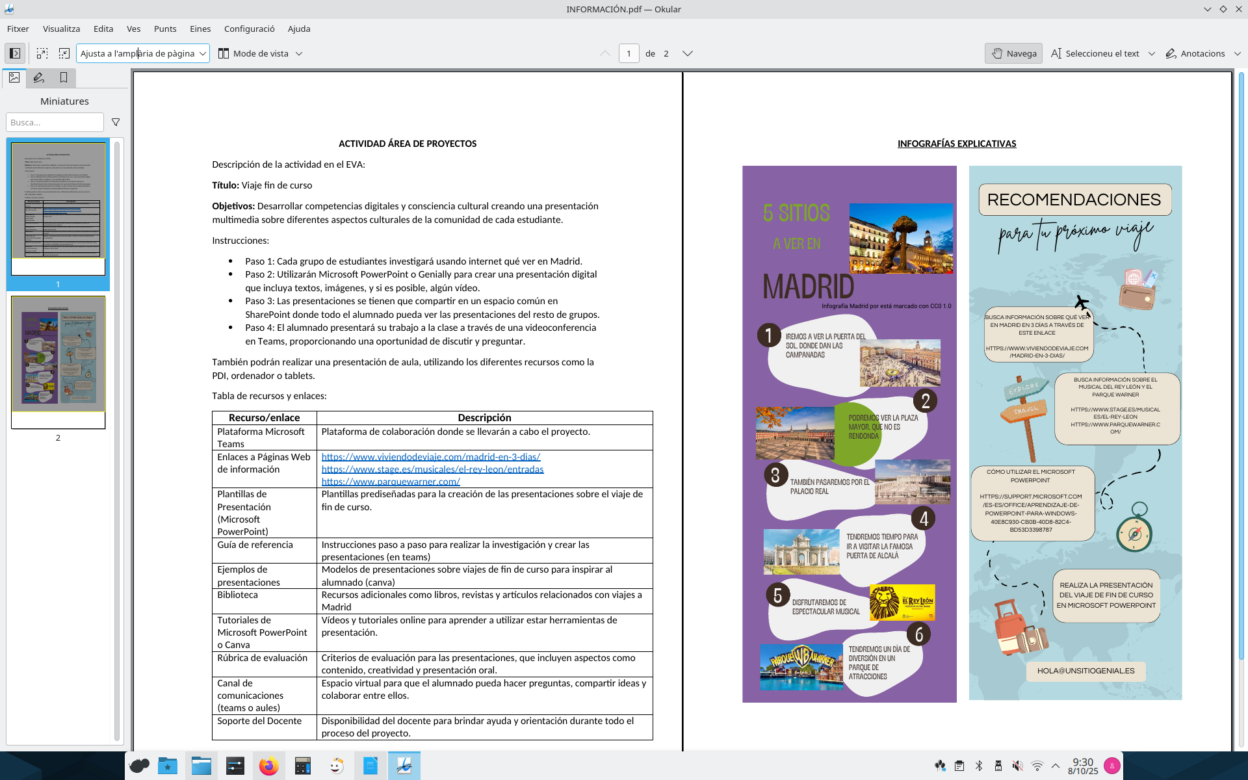The width and height of the screenshot is (1248, 780).
Task: Open the parquewarner.com link
Action: click(391, 482)
